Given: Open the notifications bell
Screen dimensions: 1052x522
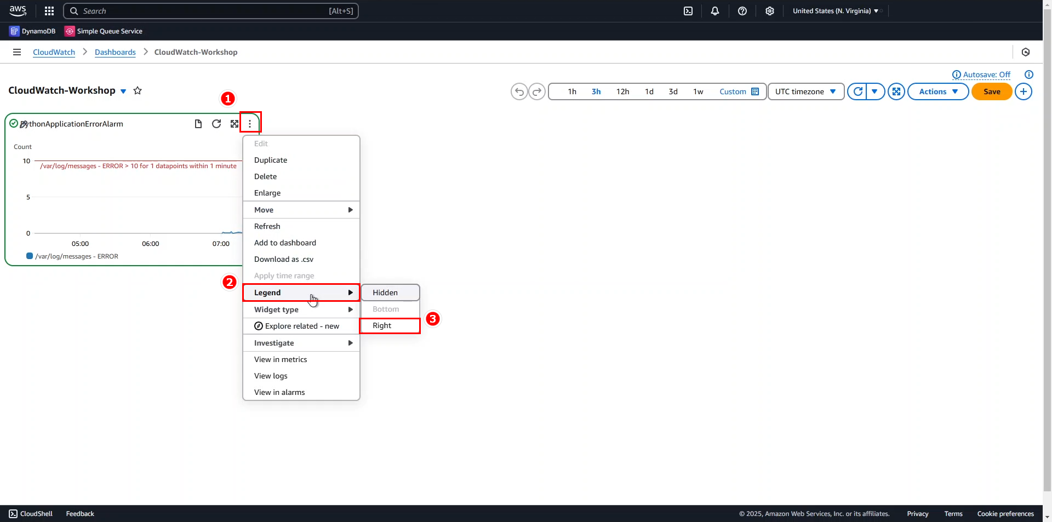Looking at the screenshot, I should tap(715, 11).
